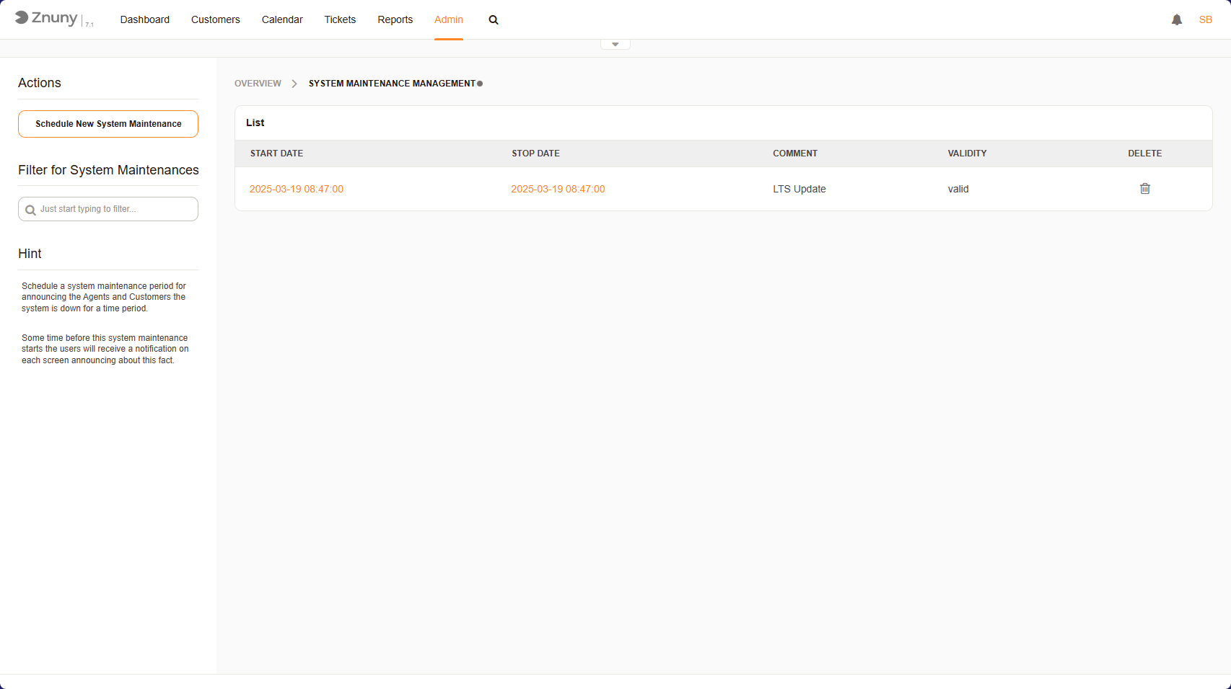Open the Calendar section
This screenshot has height=689, width=1231.
(x=281, y=19)
